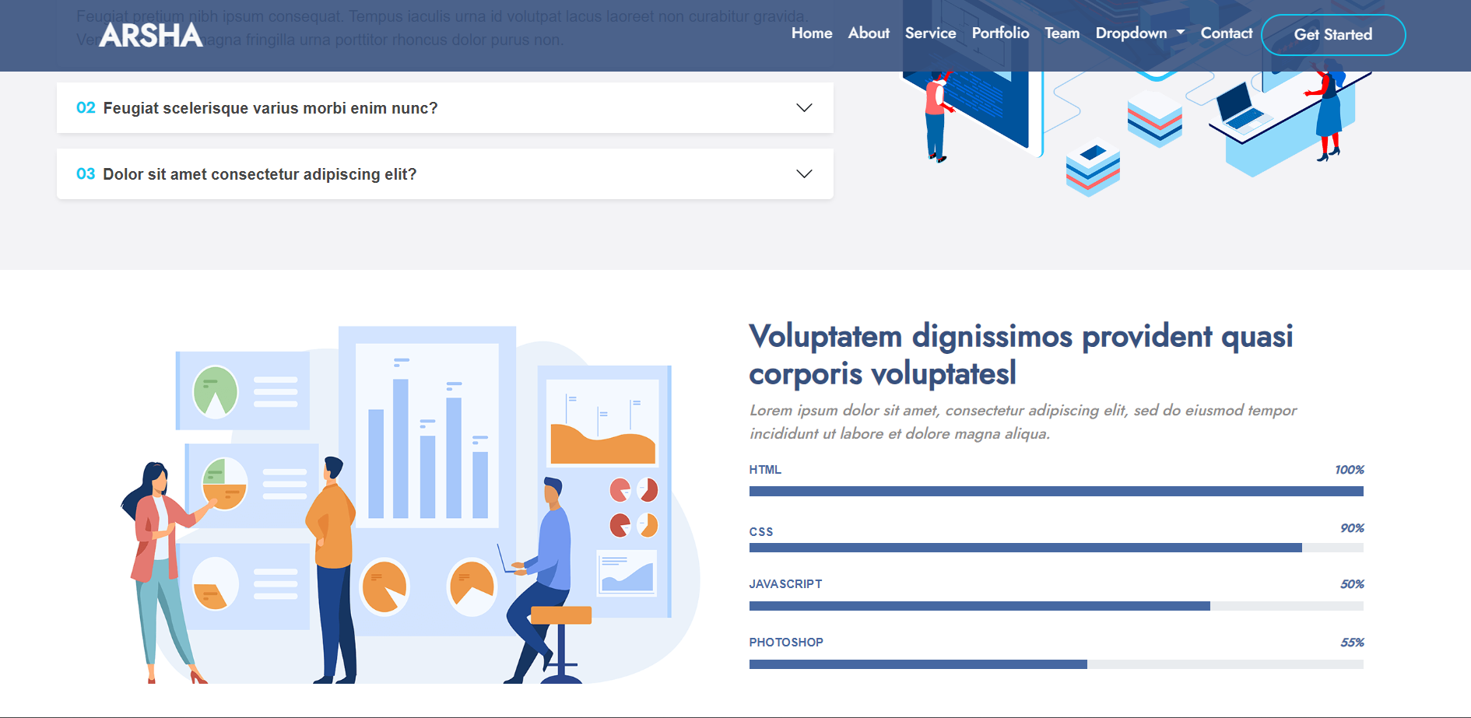Click the 90% value label

point(1352,528)
